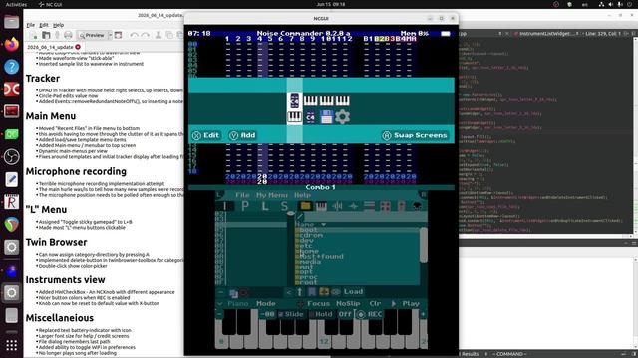
Task: Open the My Menu menu
Action: click(x=272, y=195)
